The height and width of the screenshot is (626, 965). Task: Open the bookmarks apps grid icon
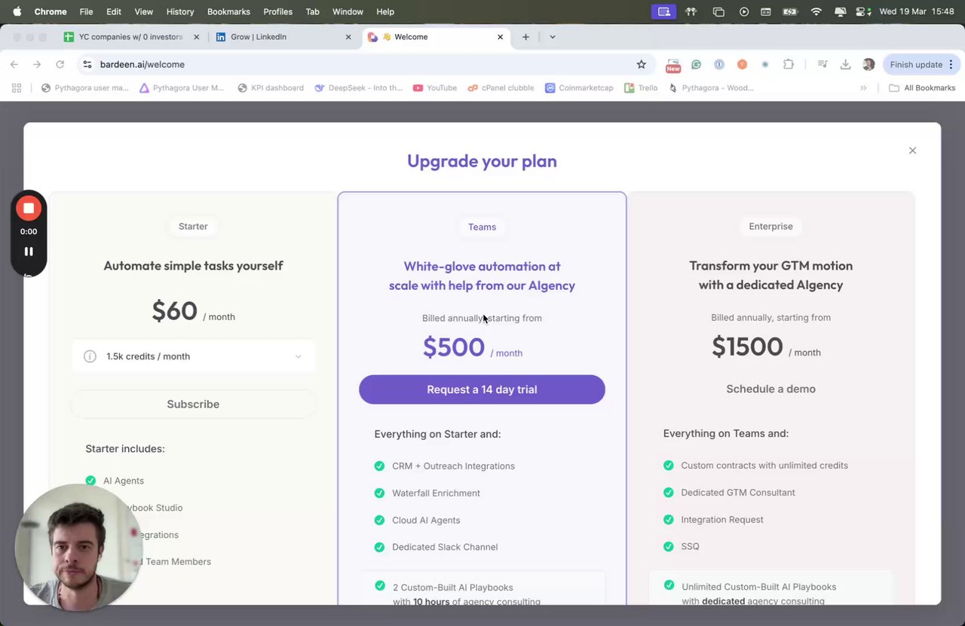pyautogui.click(x=17, y=88)
